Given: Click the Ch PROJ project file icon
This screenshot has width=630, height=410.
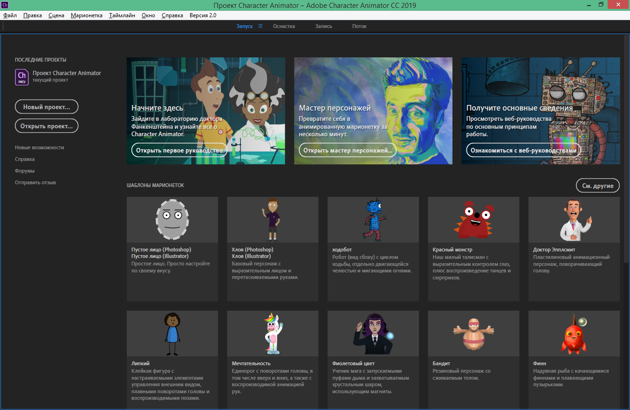Looking at the screenshot, I should tap(22, 76).
